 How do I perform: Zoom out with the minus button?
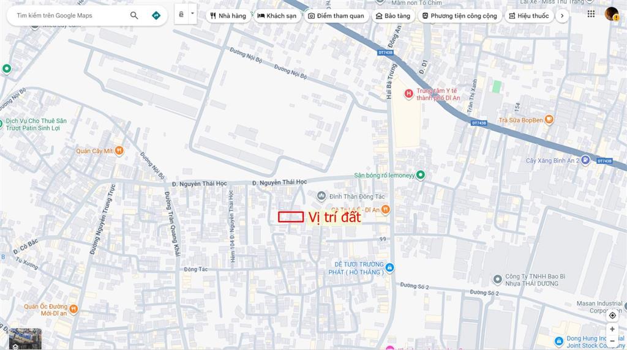click(x=612, y=341)
